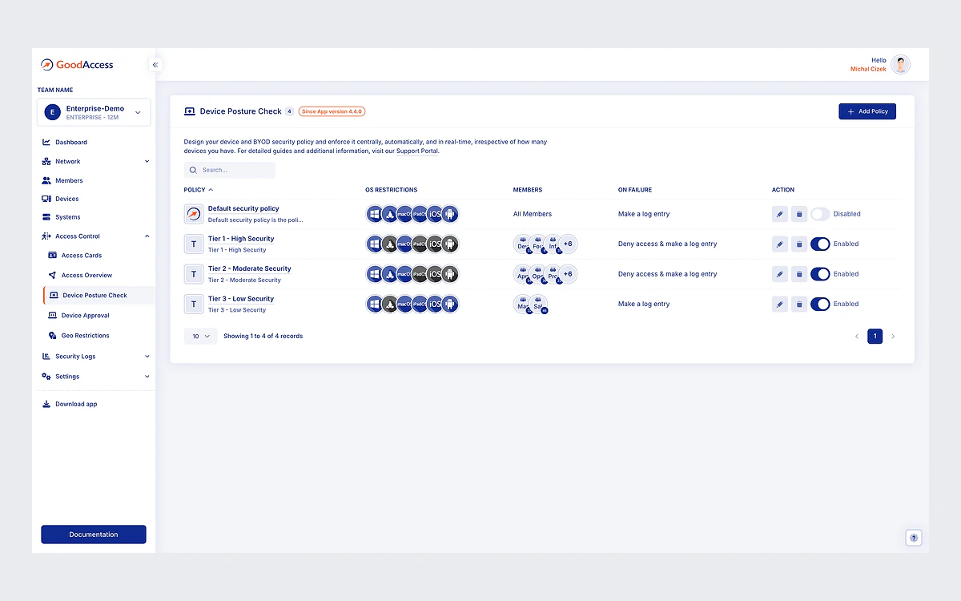The height and width of the screenshot is (601, 961).
Task: Click Windows OS icon in Default policy row
Action: pyautogui.click(x=375, y=214)
